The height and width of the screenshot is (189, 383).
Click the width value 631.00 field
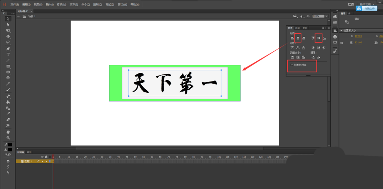[x=358, y=43]
